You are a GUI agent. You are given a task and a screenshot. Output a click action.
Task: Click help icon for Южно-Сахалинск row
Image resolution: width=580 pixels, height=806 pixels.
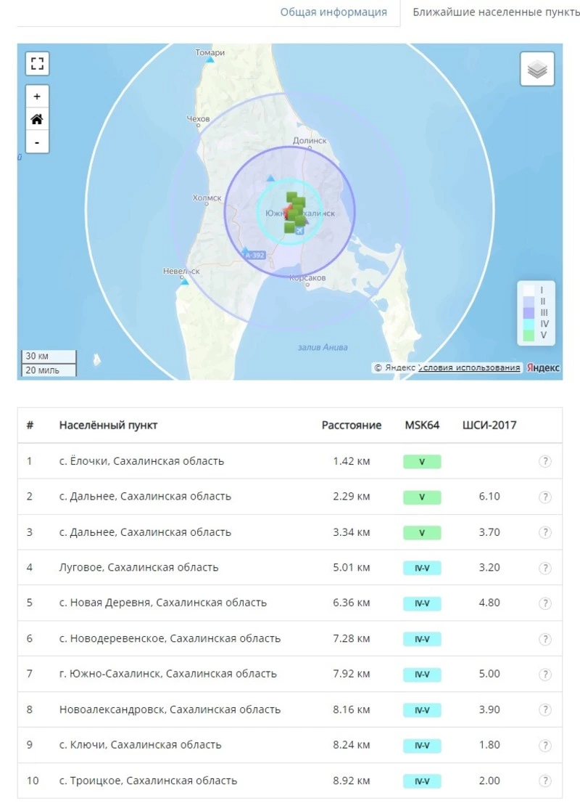coord(544,675)
